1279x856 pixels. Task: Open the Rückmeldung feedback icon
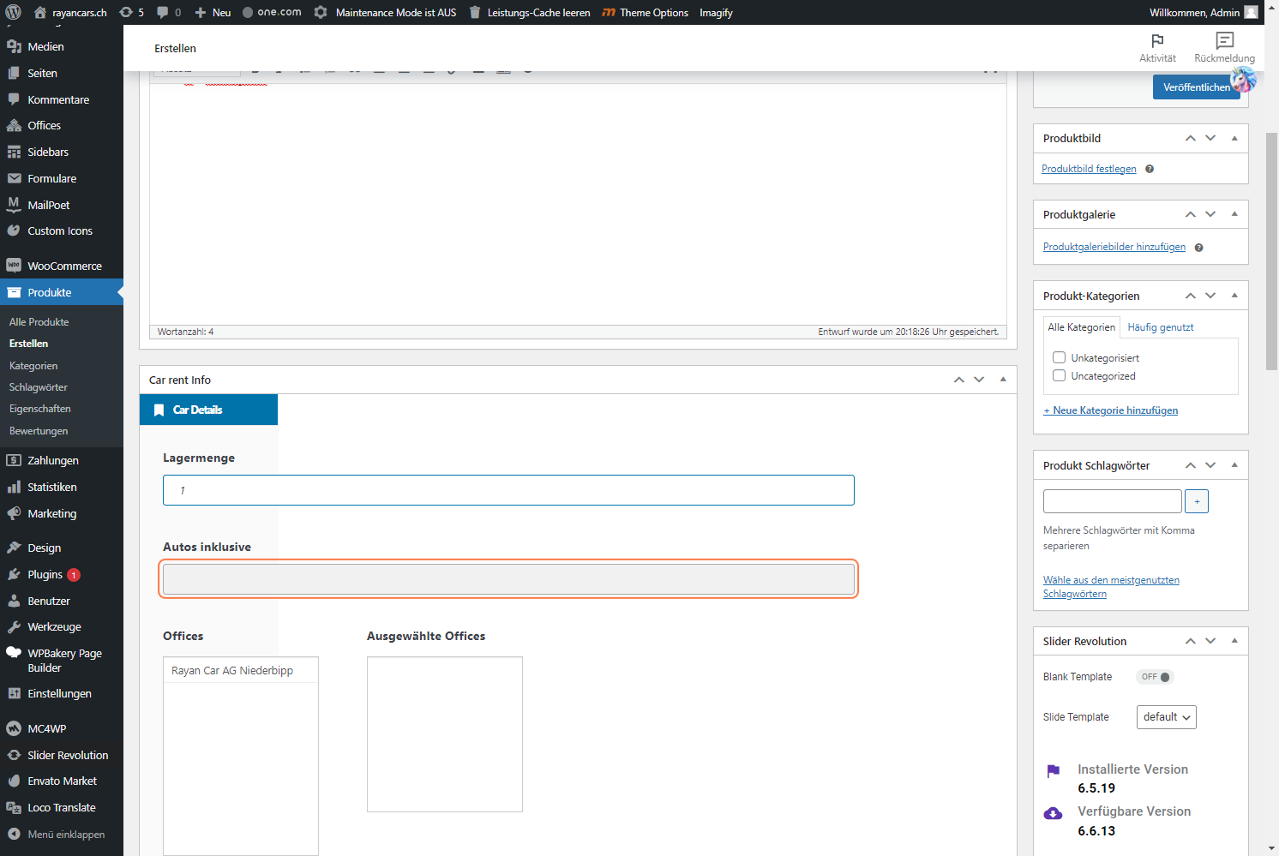pyautogui.click(x=1224, y=40)
